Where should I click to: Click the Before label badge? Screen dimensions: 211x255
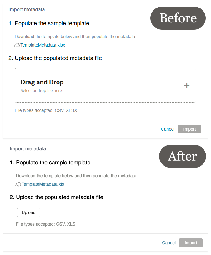pos(178,18)
